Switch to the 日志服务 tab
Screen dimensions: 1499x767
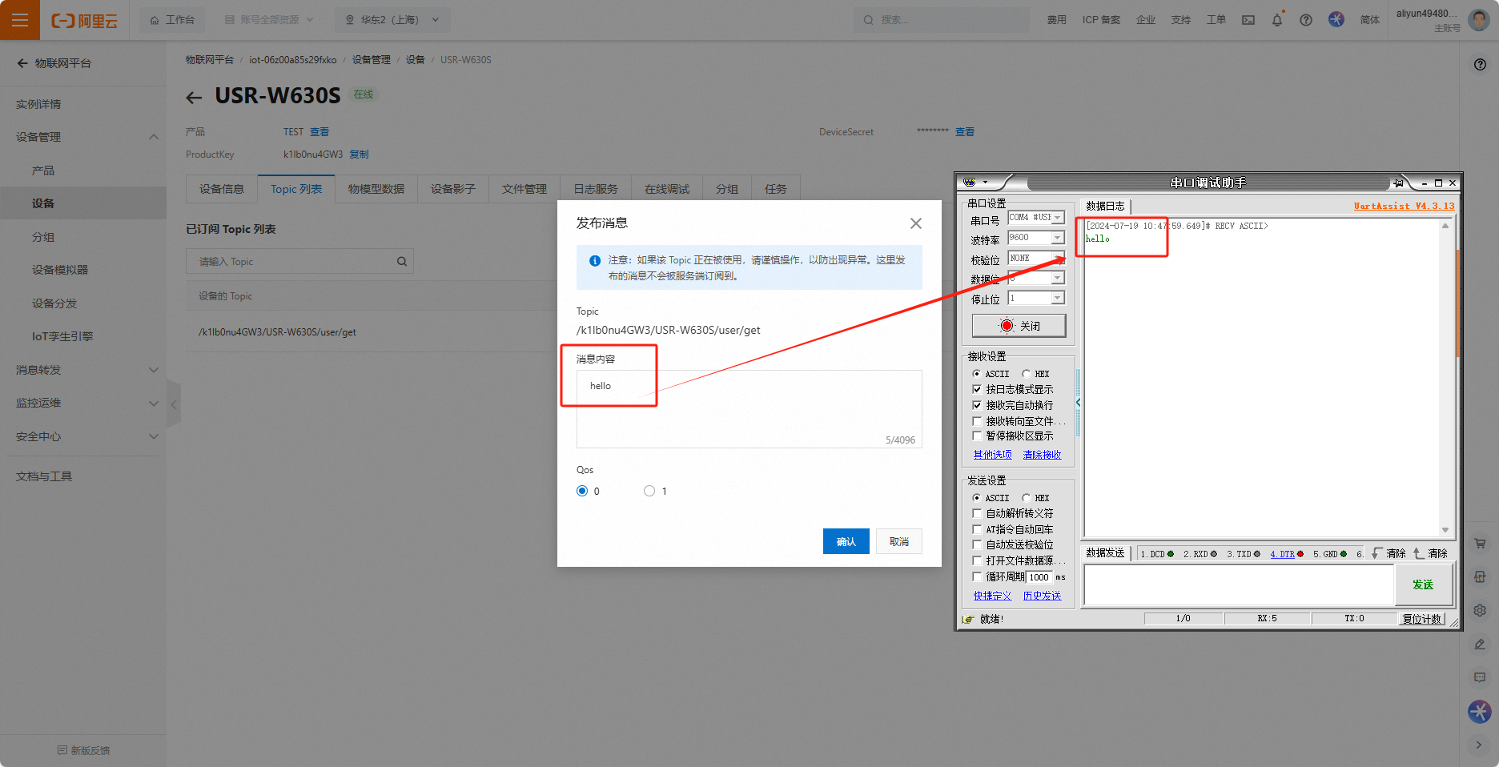click(595, 189)
